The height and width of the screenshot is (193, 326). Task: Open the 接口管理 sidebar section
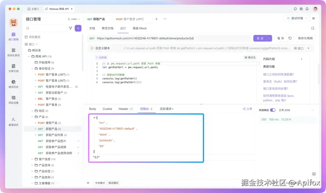coord(14,36)
